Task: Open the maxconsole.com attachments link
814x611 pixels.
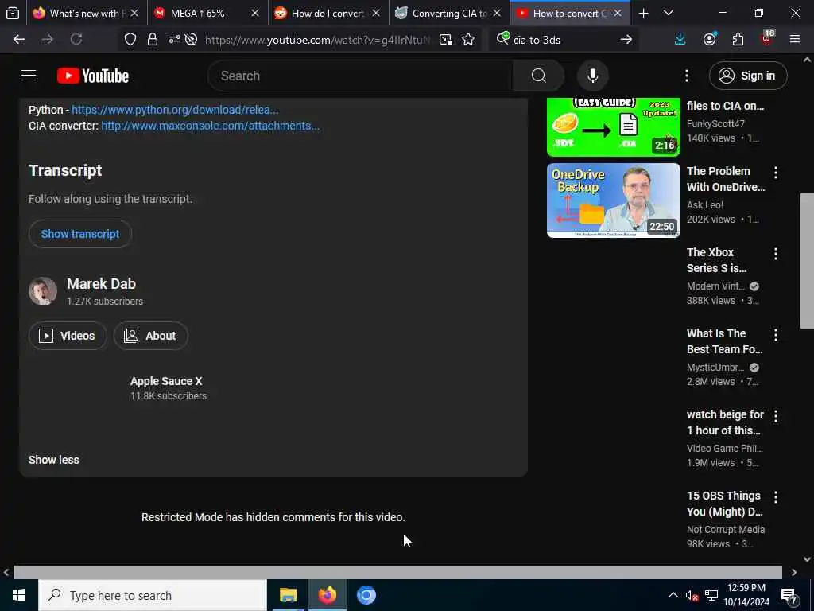Action: [210, 126]
